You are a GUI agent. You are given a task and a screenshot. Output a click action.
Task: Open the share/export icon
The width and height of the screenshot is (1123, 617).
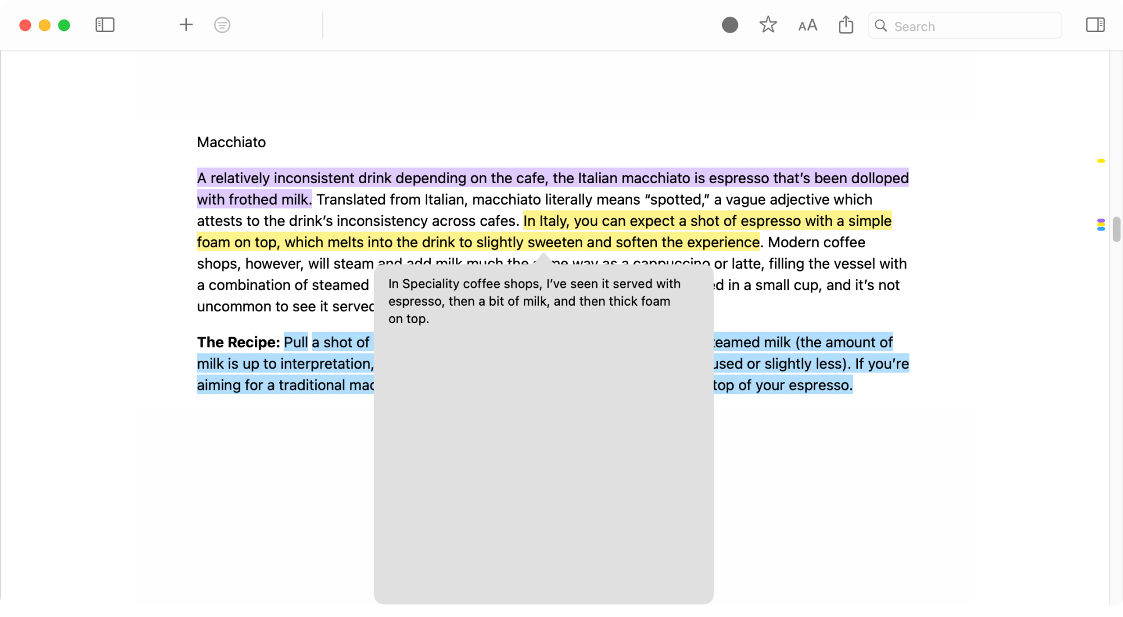coord(846,25)
